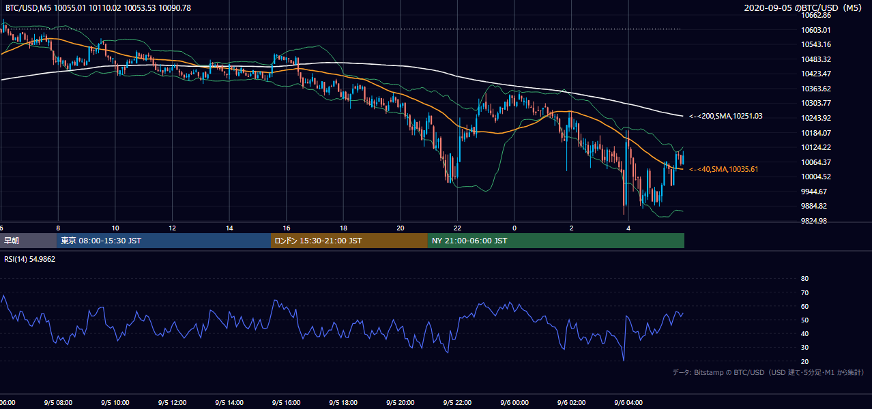The image size is (872, 409).
Task: Select the 10303.77 price label
Action: 817,103
